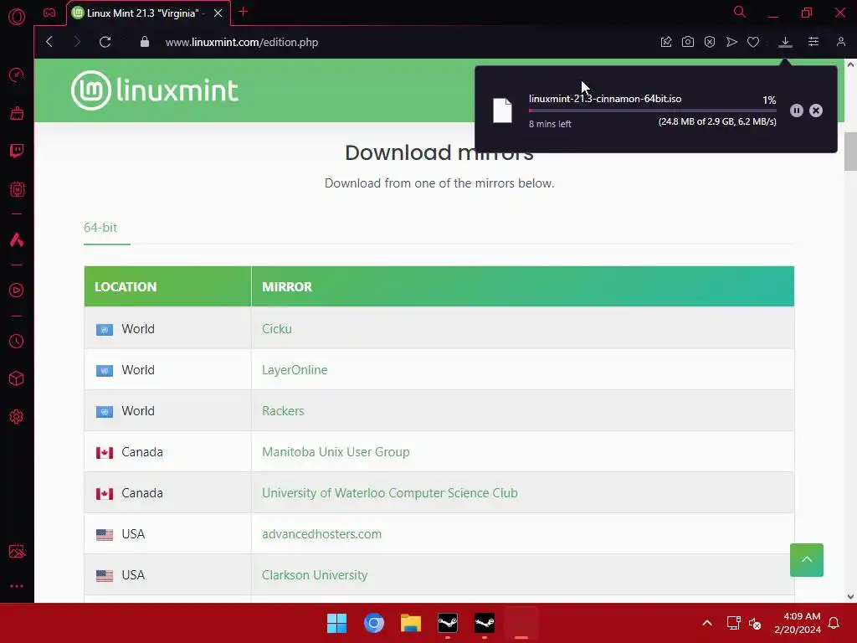Open the send/flow arrow icon
This screenshot has width=857, height=643.
tap(731, 42)
